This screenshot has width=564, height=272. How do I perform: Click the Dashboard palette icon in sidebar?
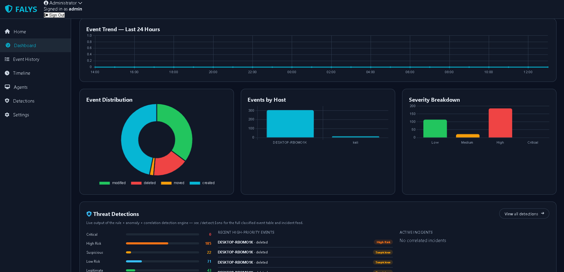8,45
